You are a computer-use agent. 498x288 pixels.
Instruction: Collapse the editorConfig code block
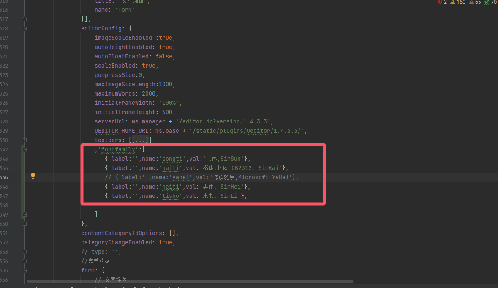click(x=25, y=28)
